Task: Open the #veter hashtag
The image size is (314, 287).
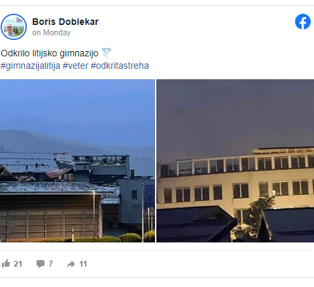Action: pyautogui.click(x=75, y=66)
